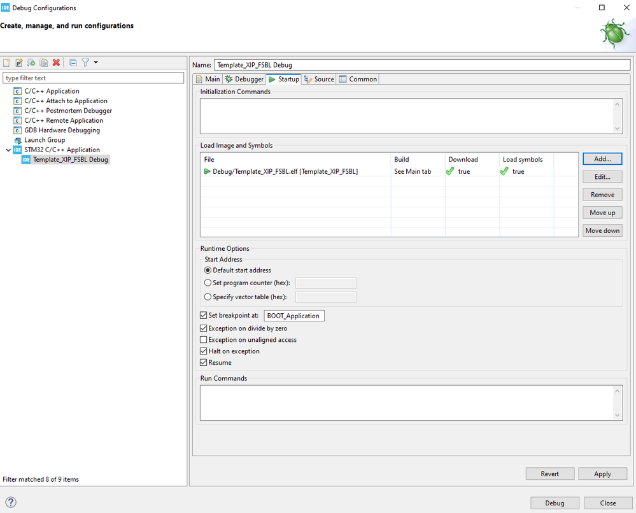Start debugging with the Debug button
Image resolution: width=636 pixels, height=513 pixels.
pyautogui.click(x=555, y=503)
